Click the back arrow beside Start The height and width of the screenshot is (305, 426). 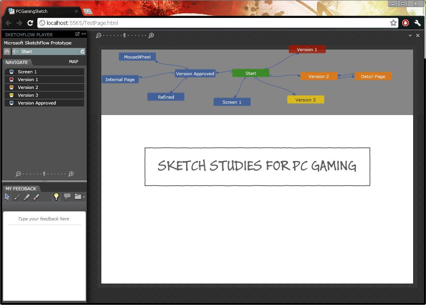pyautogui.click(x=14, y=51)
